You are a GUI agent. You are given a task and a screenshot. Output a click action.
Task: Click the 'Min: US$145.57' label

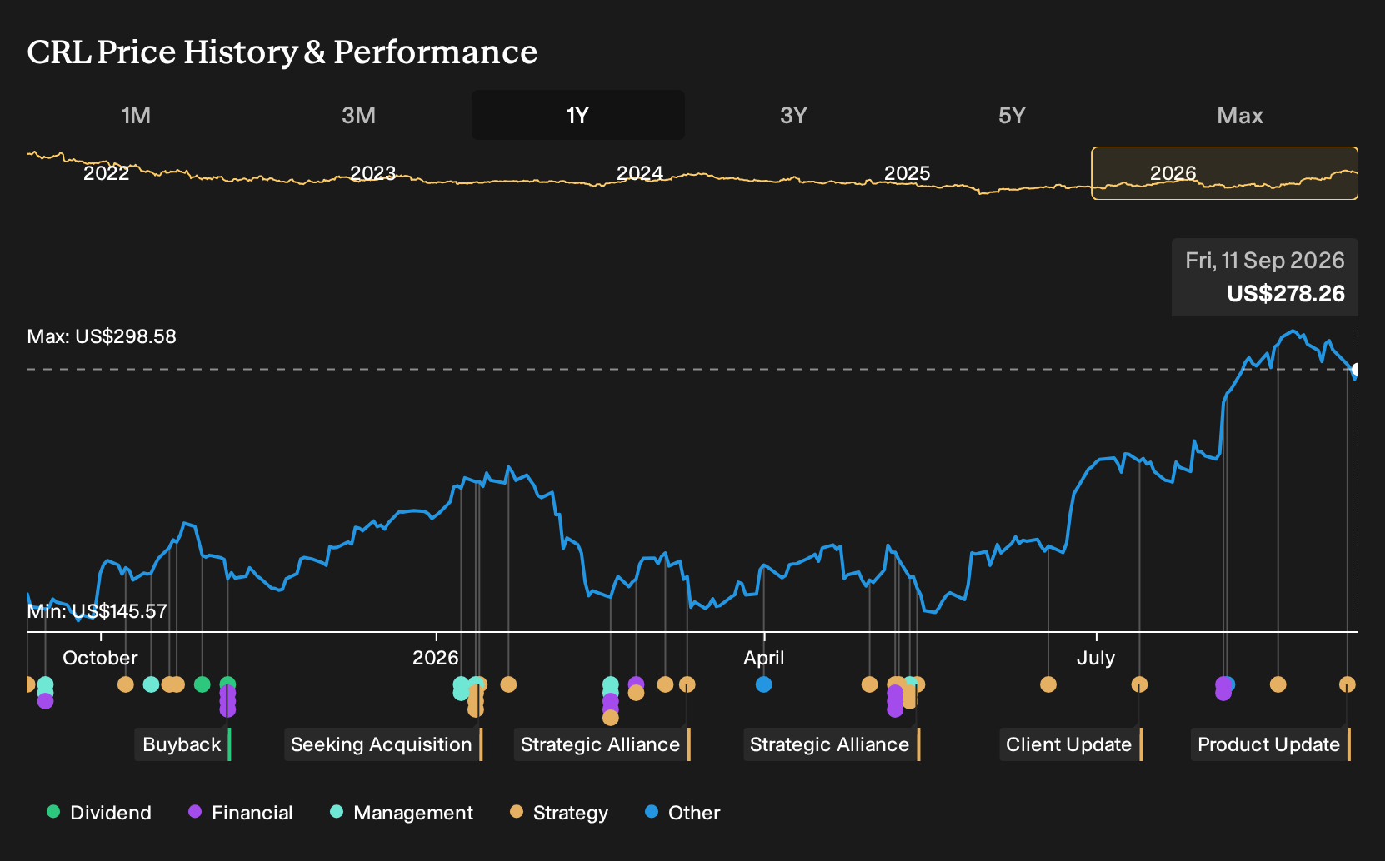click(97, 611)
